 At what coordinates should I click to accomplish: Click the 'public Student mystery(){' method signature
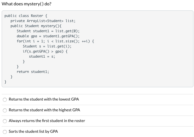click(x=36, y=26)
